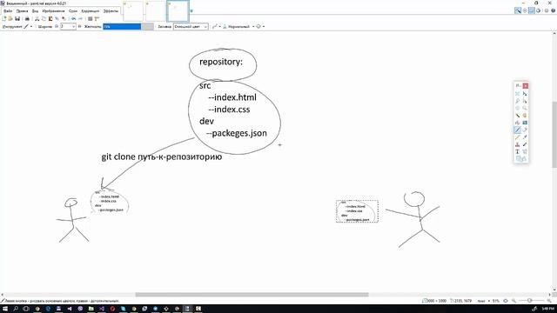Viewport: 557px width, 313px height.
Task: Select the Move Selection tool
Action: 525,101
